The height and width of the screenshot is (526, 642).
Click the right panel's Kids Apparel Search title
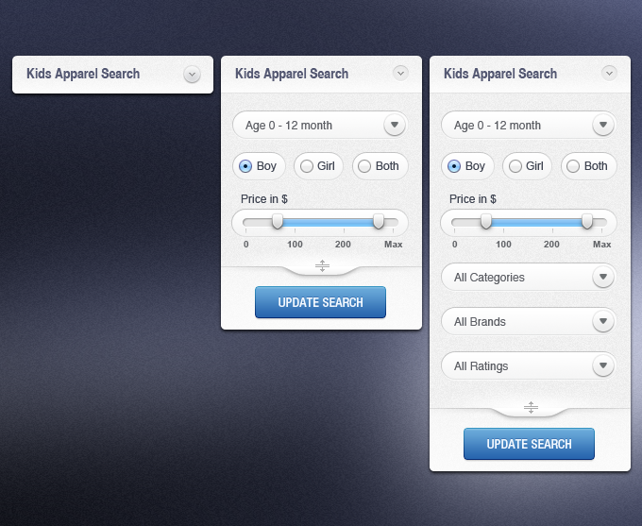500,74
